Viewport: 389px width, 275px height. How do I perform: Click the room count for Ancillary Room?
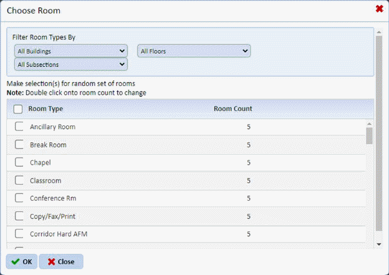248,127
